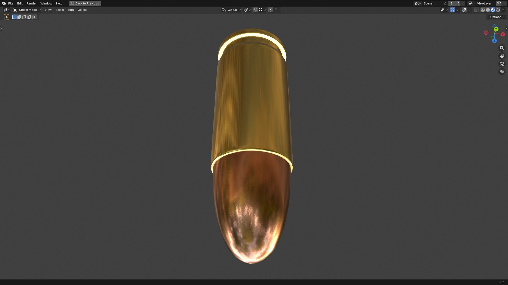The height and width of the screenshot is (285, 508).
Task: Toggle the camera view icon
Action: [502, 64]
